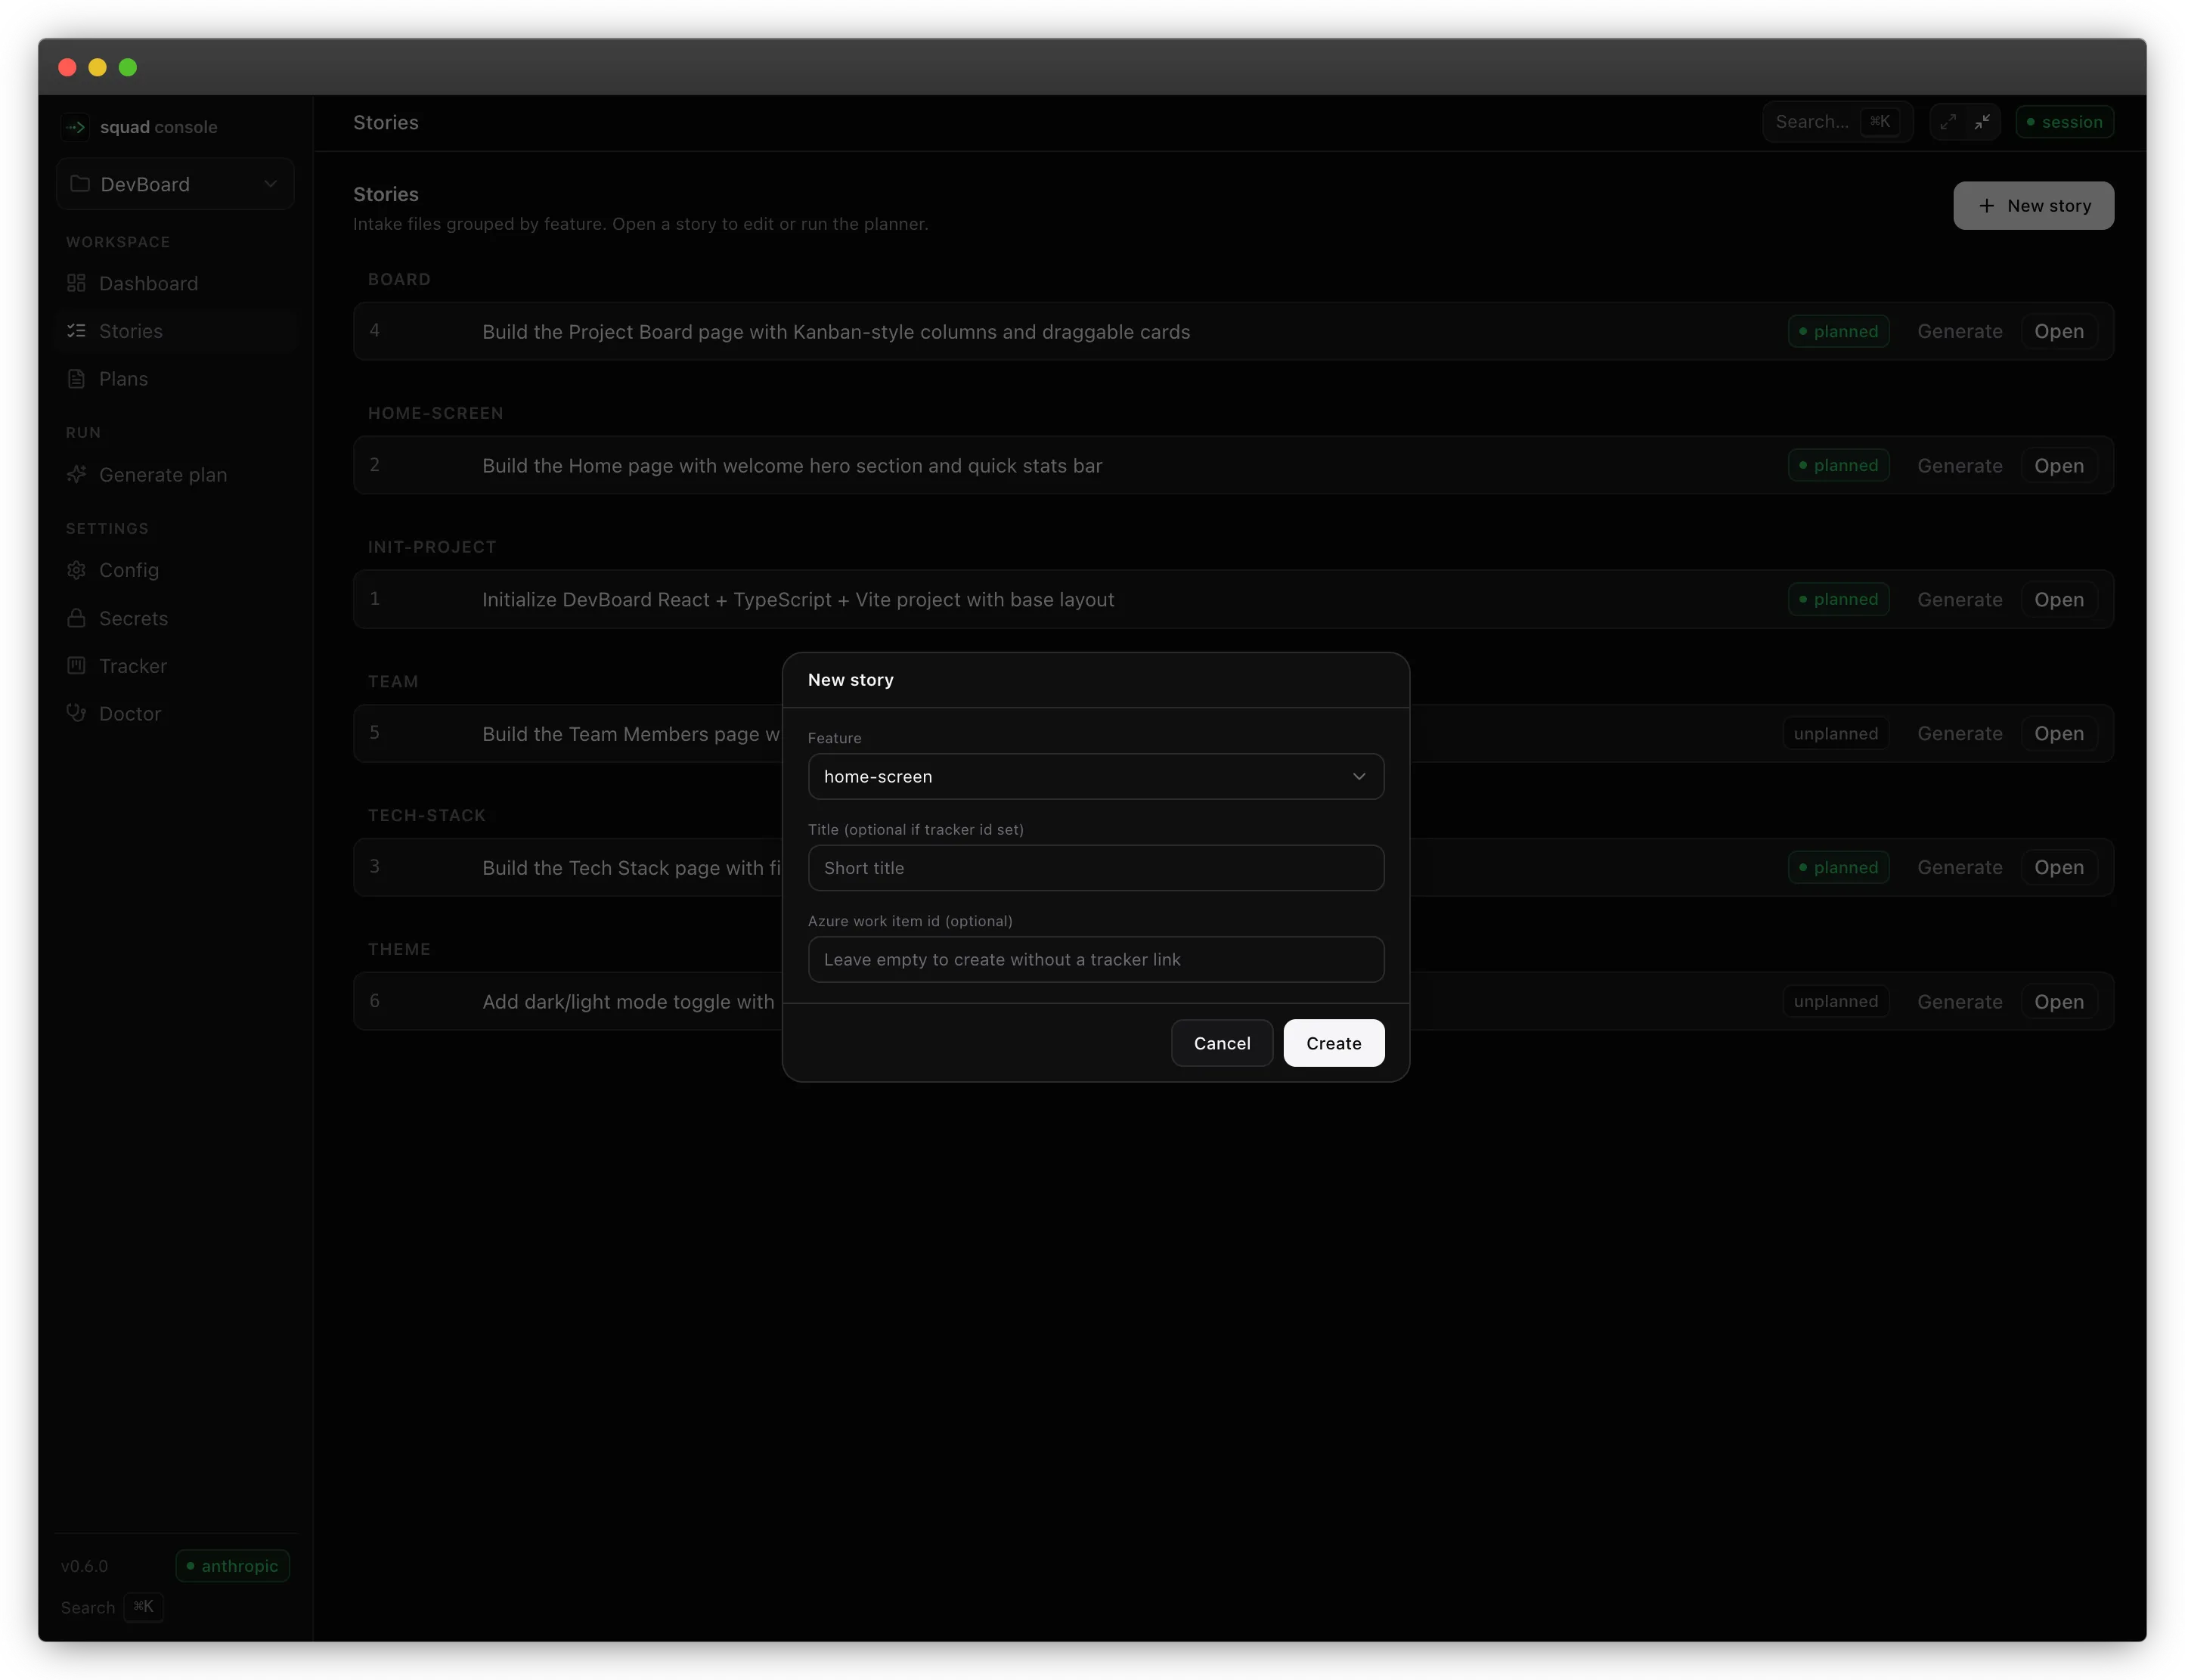Image resolution: width=2185 pixels, height=1680 pixels.
Task: Click the bottom-left Search ⌘K shortcut
Action: (111, 1607)
